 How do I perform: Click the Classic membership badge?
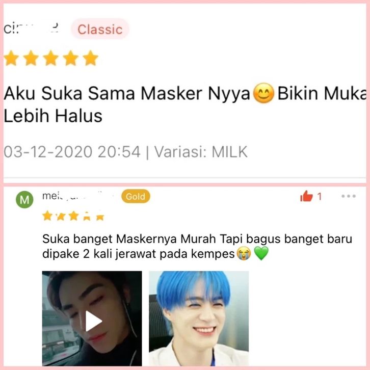(x=100, y=30)
